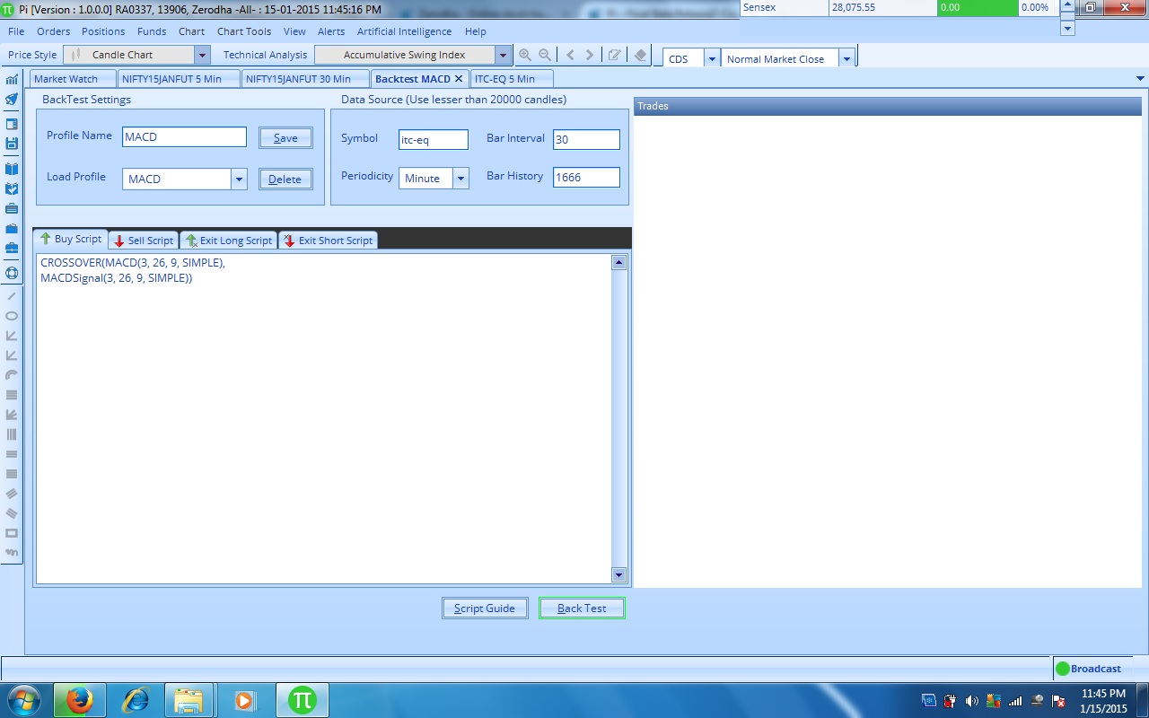This screenshot has width=1149, height=718.
Task: Open the tab list overflow arrow
Action: (x=1140, y=79)
